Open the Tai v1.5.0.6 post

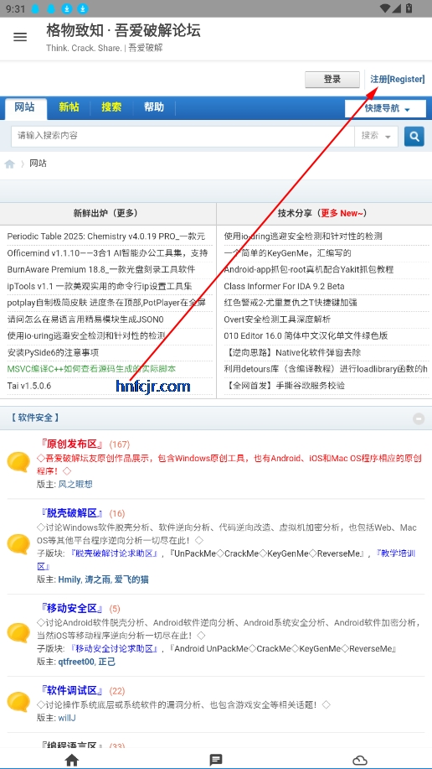tap(29, 386)
